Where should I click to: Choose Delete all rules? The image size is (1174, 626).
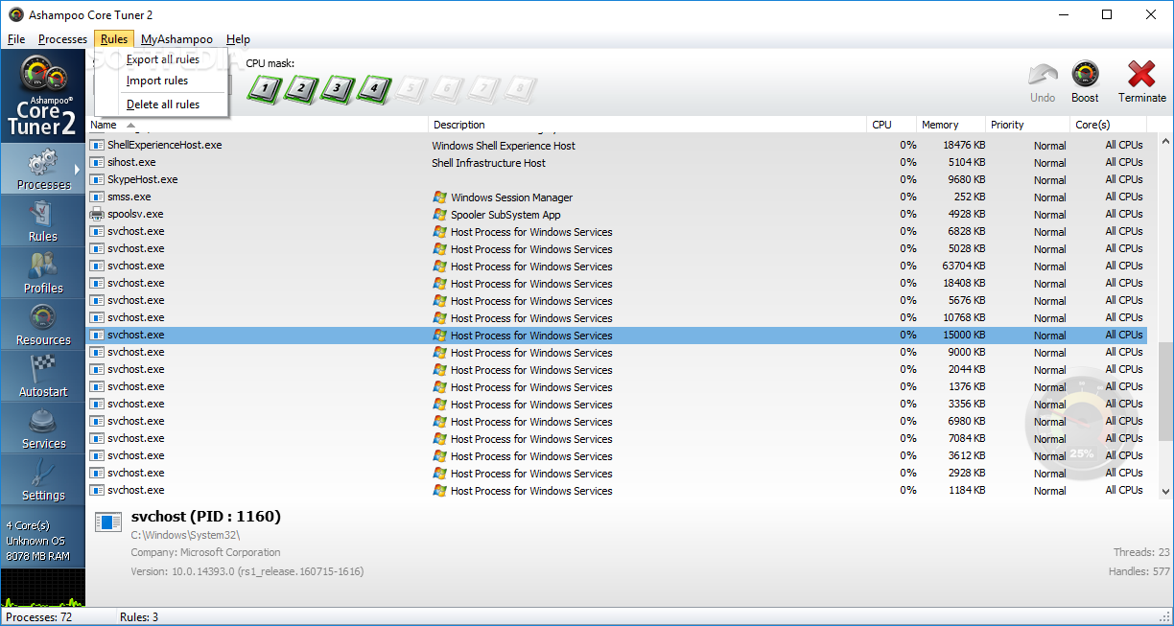coord(161,104)
